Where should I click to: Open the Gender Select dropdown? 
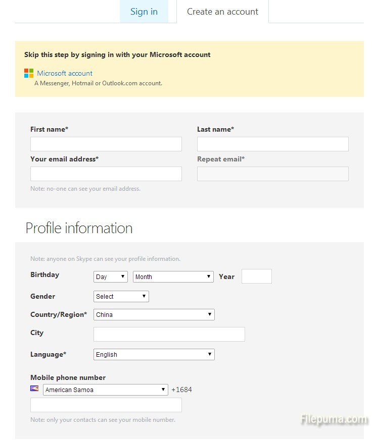point(121,296)
